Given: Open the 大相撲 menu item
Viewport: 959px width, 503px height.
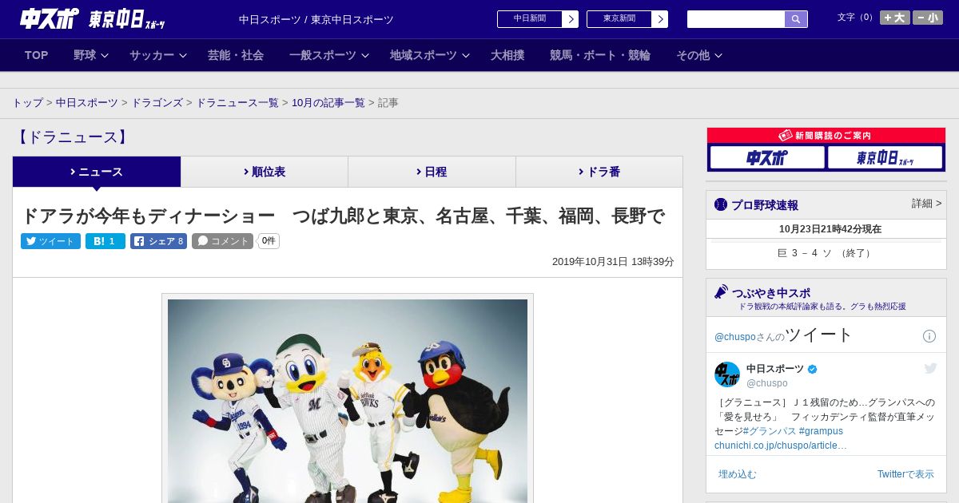Looking at the screenshot, I should 507,55.
